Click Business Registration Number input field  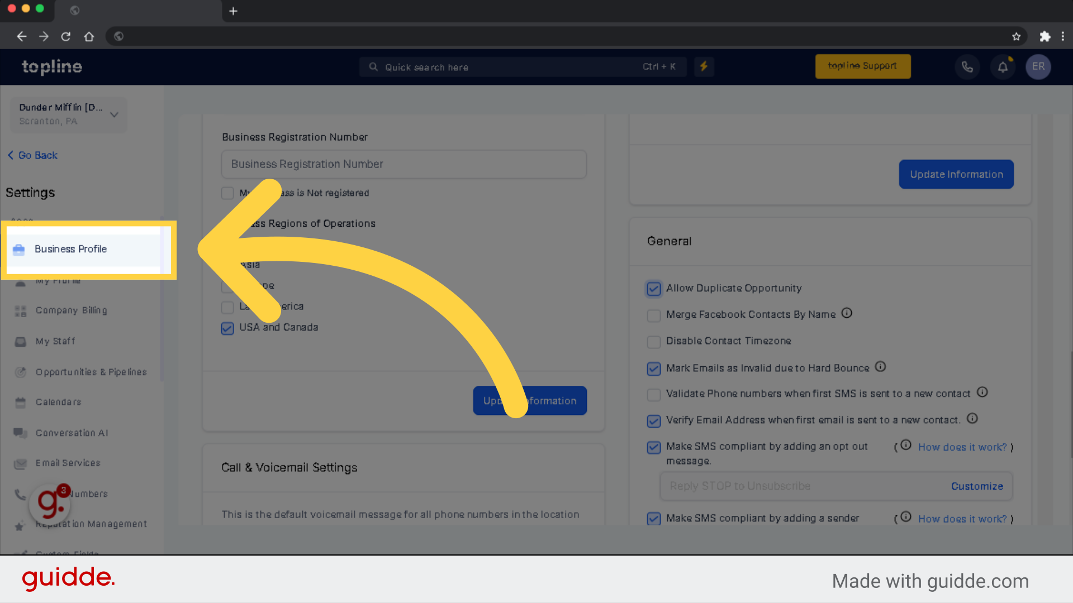404,164
